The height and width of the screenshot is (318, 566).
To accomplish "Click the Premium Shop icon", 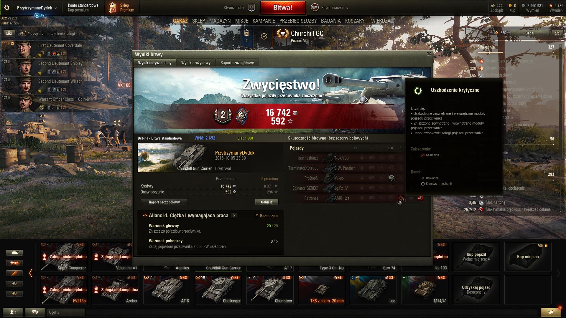I will [x=112, y=8].
